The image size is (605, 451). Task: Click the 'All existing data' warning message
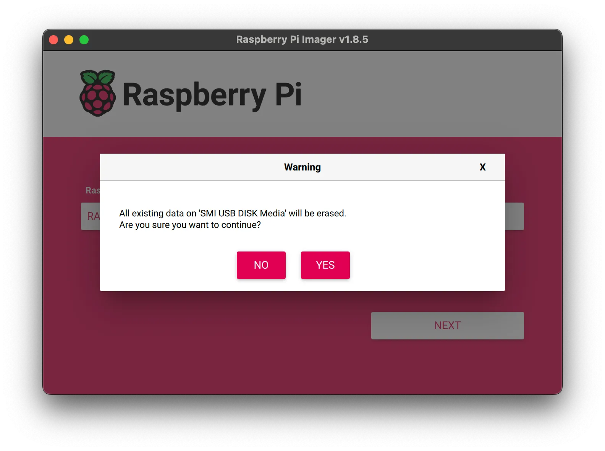pos(233,213)
